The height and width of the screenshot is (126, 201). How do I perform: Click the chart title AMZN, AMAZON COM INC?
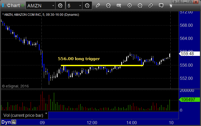[22, 15]
